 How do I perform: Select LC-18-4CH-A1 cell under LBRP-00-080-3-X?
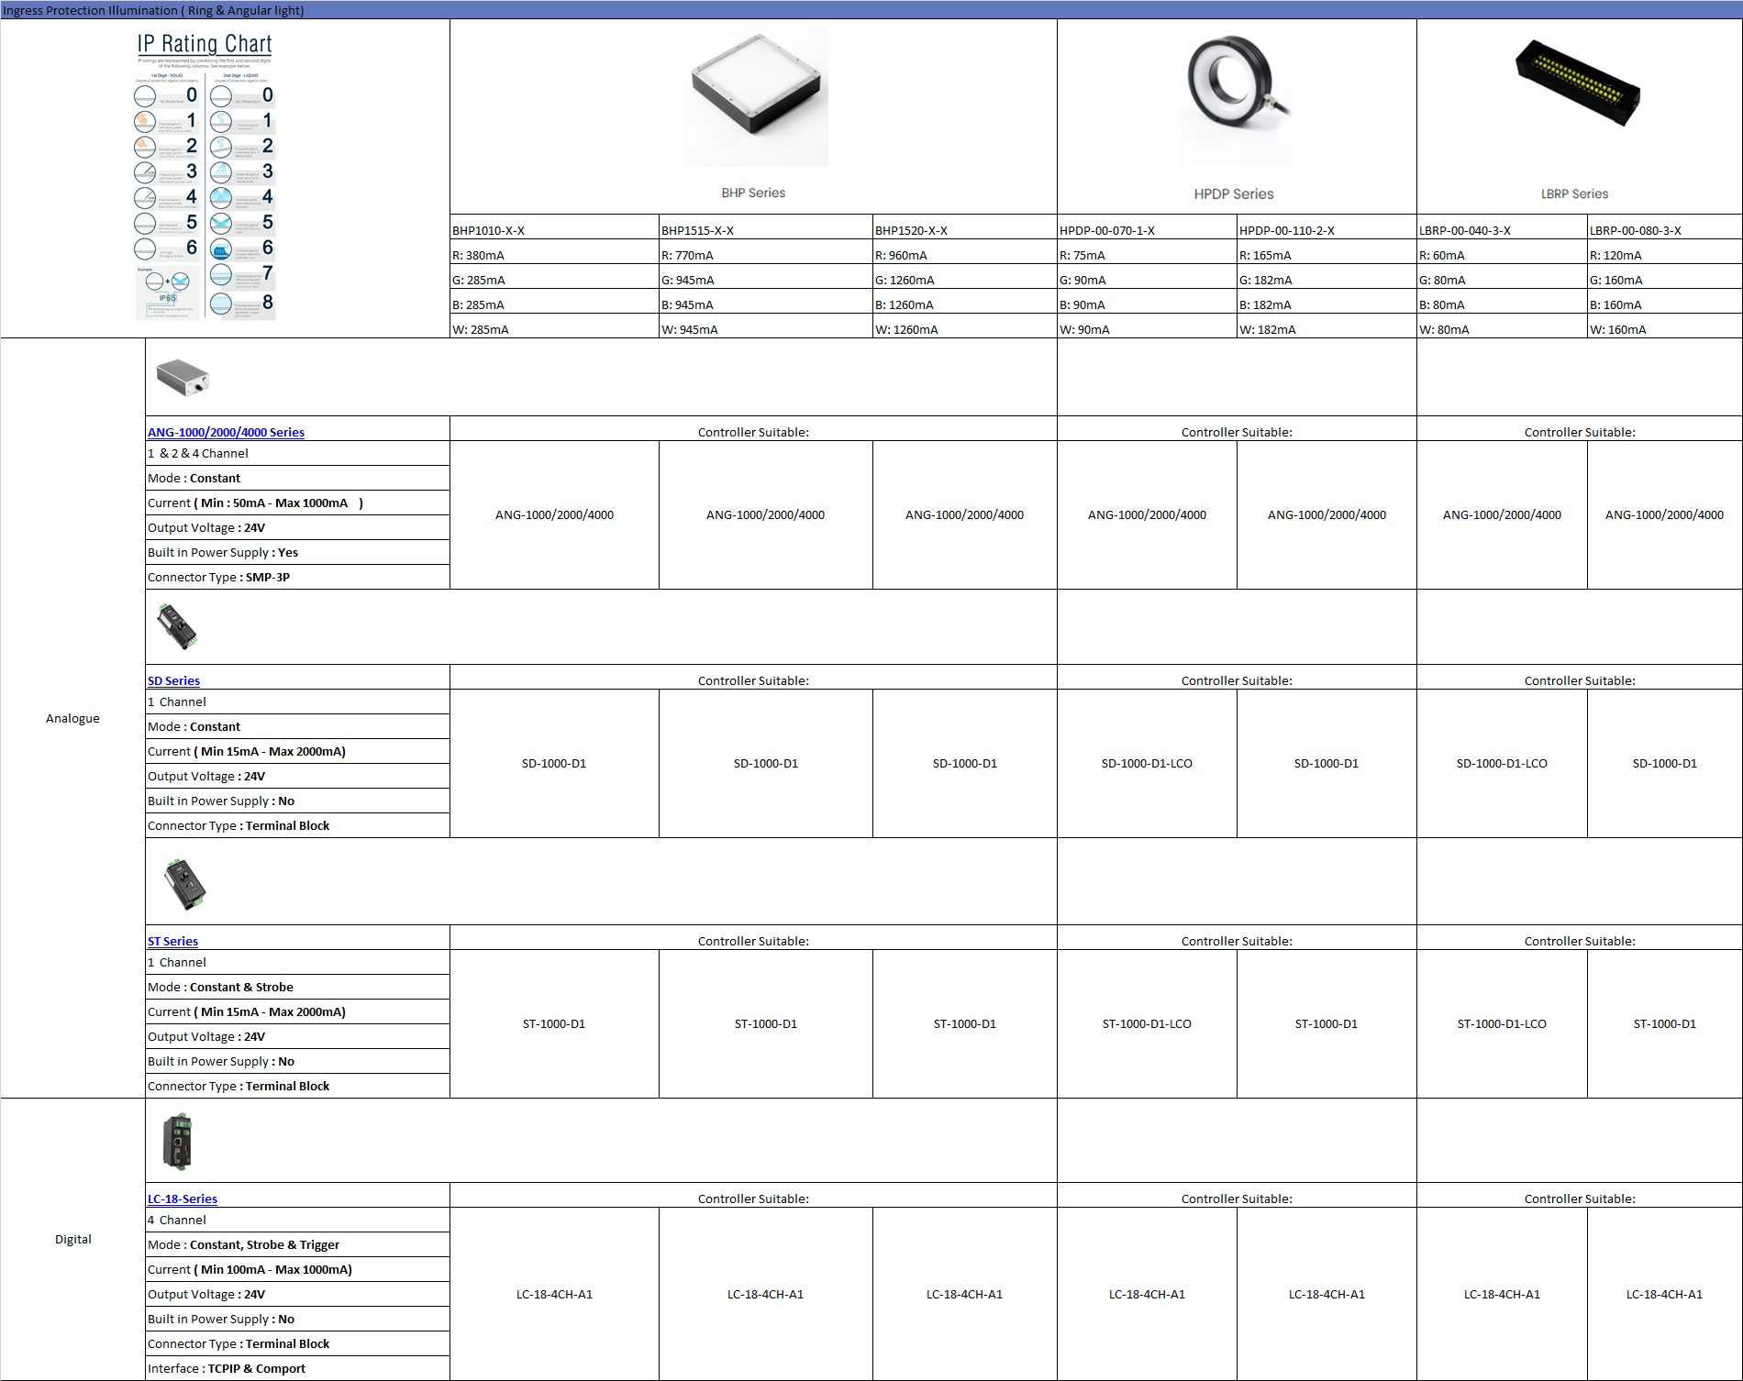coord(1664,1294)
